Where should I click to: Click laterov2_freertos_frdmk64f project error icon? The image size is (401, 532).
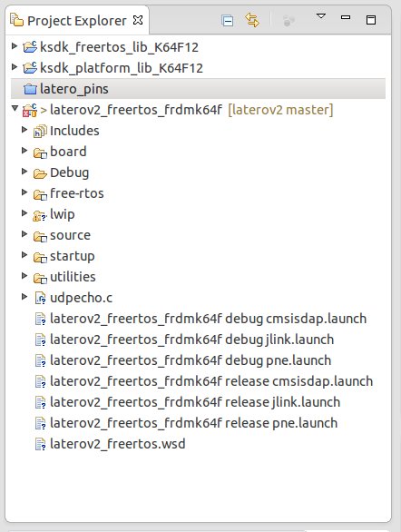click(30, 110)
